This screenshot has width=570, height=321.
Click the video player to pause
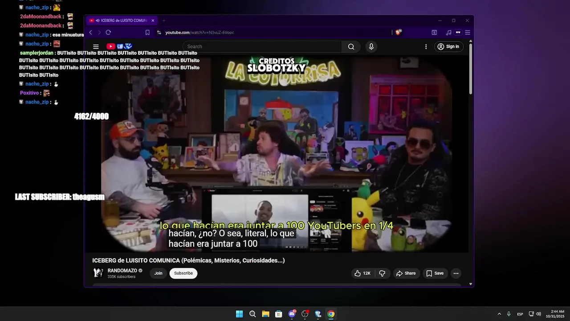pyautogui.click(x=276, y=154)
